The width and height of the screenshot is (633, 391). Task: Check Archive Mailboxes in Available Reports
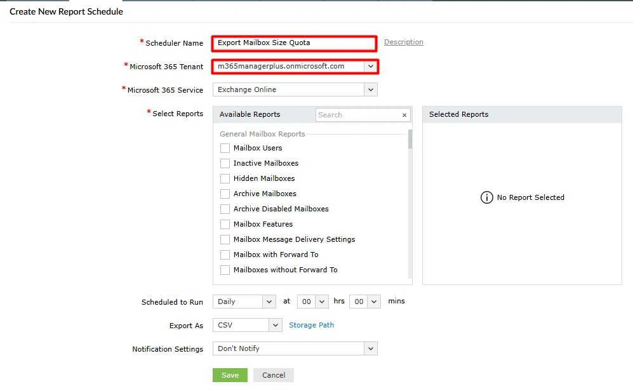pos(225,194)
